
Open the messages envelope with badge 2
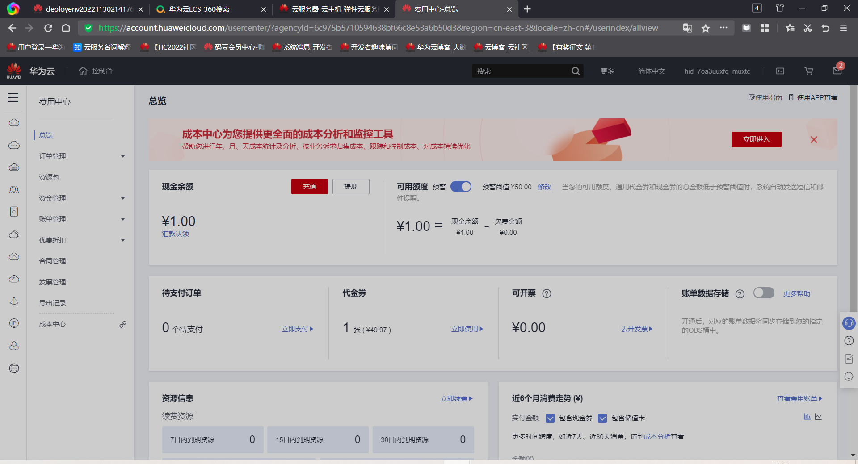pyautogui.click(x=837, y=71)
